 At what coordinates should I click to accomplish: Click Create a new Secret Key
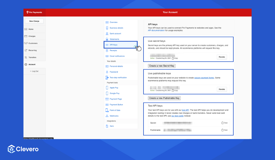(162, 66)
